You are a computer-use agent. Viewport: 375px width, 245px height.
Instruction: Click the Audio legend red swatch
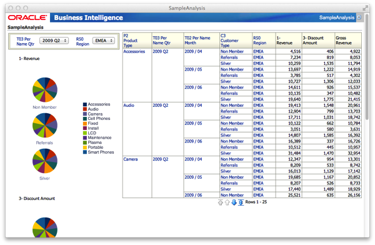coord(85,109)
